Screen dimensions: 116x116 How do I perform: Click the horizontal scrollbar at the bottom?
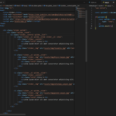pos(13,114)
